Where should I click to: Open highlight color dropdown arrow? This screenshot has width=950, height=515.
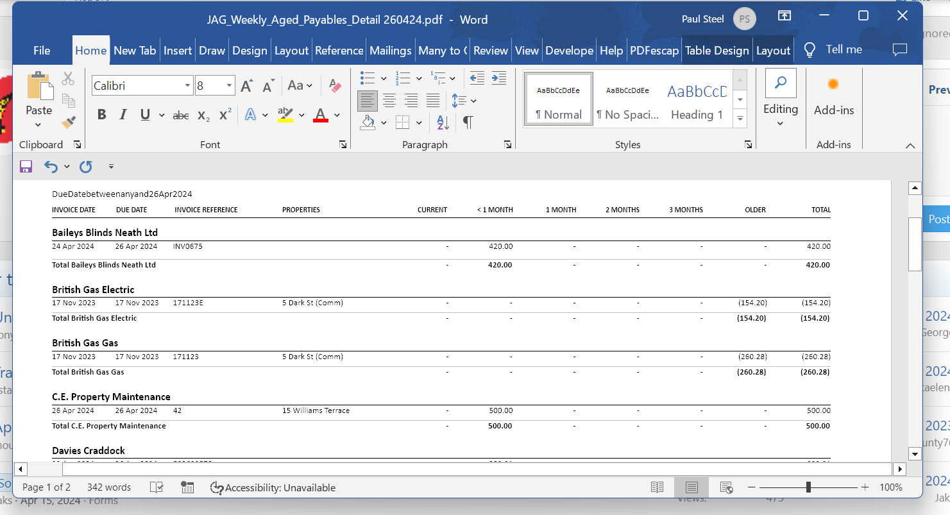301,115
